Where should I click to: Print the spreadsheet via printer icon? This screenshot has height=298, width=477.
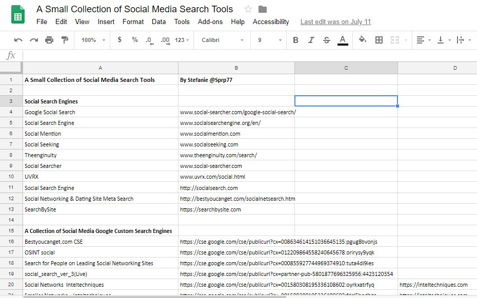49,40
